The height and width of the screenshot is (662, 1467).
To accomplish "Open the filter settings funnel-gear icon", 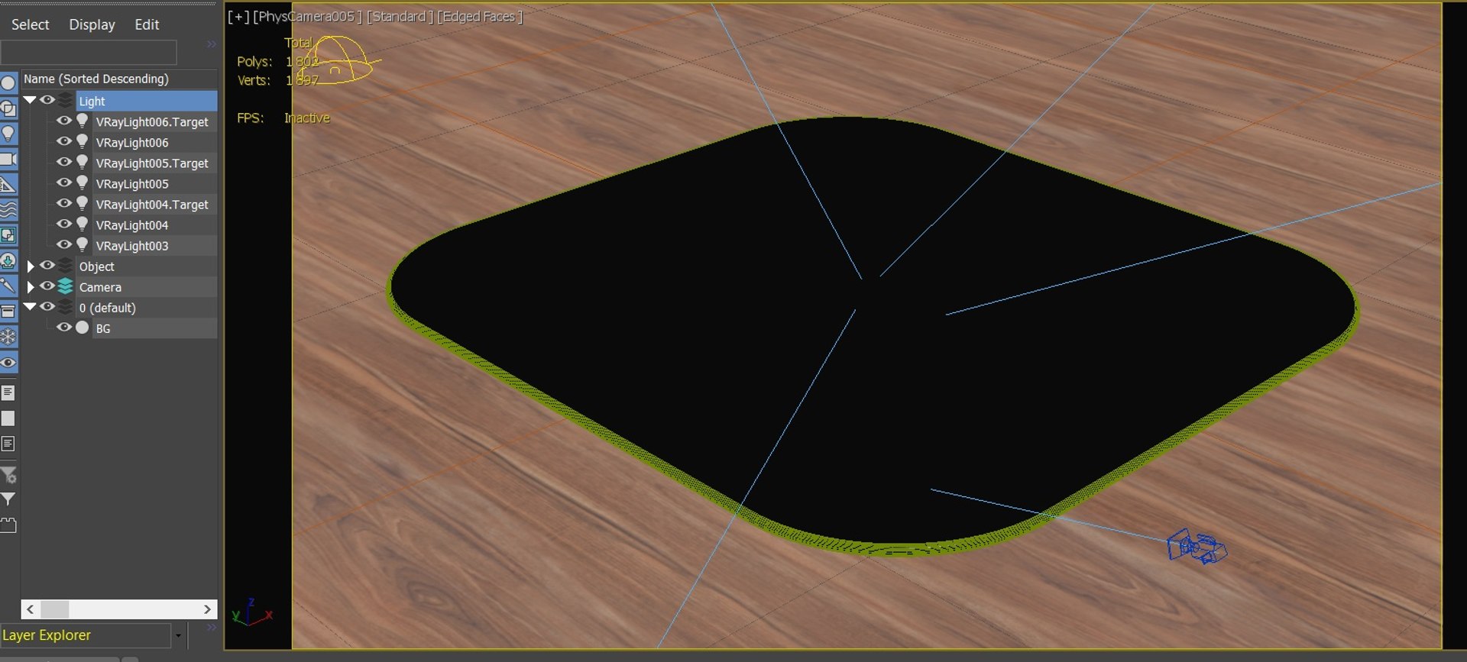I will [x=8, y=475].
